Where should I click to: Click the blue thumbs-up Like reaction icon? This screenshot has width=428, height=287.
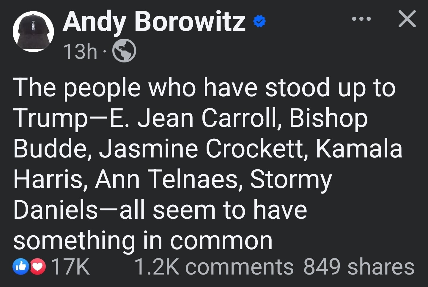coord(21,266)
